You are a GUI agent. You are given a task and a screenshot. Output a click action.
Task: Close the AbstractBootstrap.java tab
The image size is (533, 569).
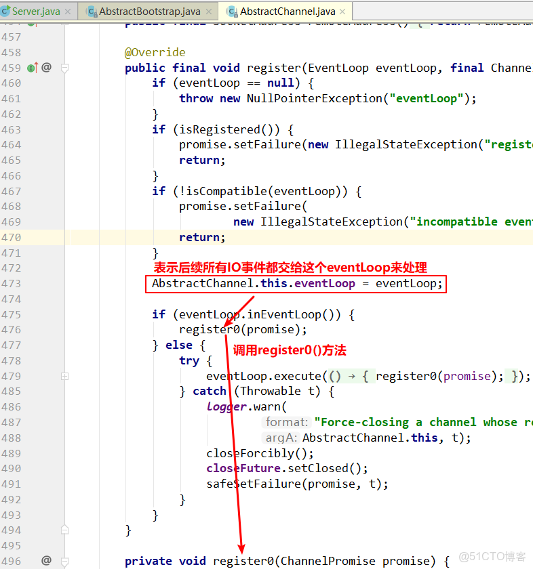[209, 12]
